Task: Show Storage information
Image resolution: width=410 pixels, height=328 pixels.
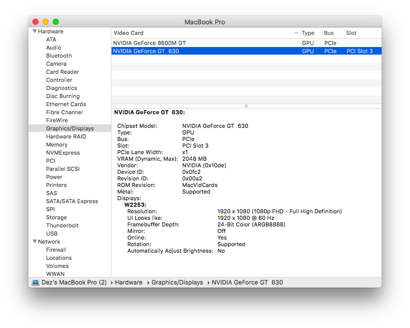Action: coord(56,217)
